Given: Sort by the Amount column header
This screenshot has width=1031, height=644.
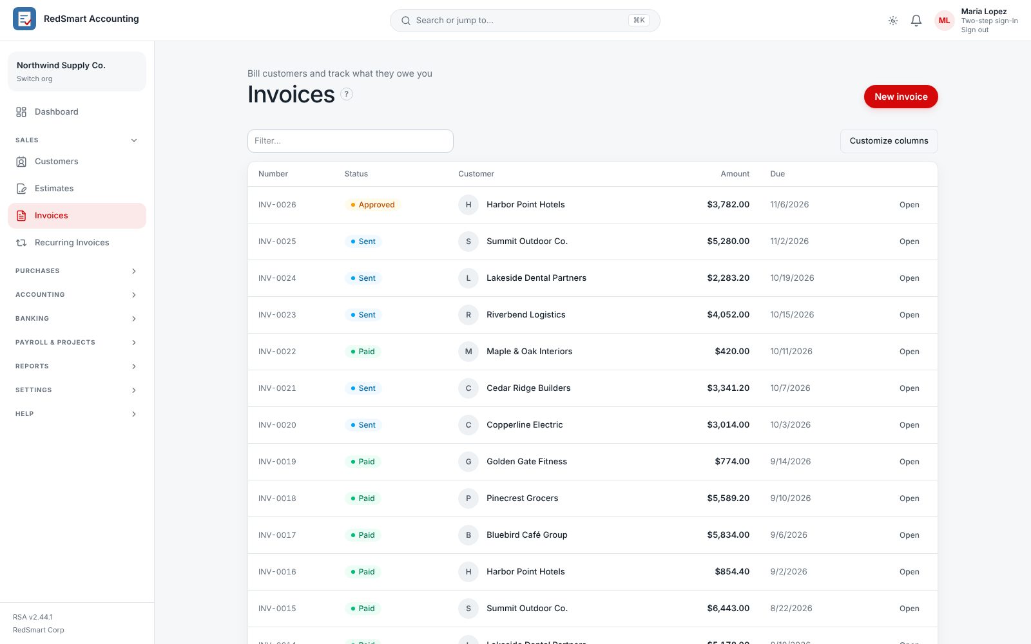Looking at the screenshot, I should tap(735, 174).
